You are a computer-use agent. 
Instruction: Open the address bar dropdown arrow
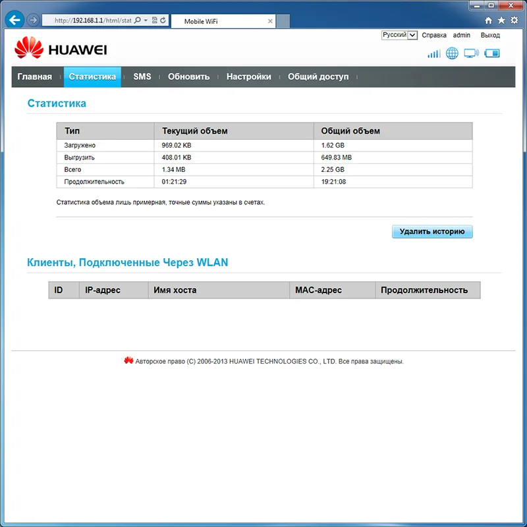[146, 20]
